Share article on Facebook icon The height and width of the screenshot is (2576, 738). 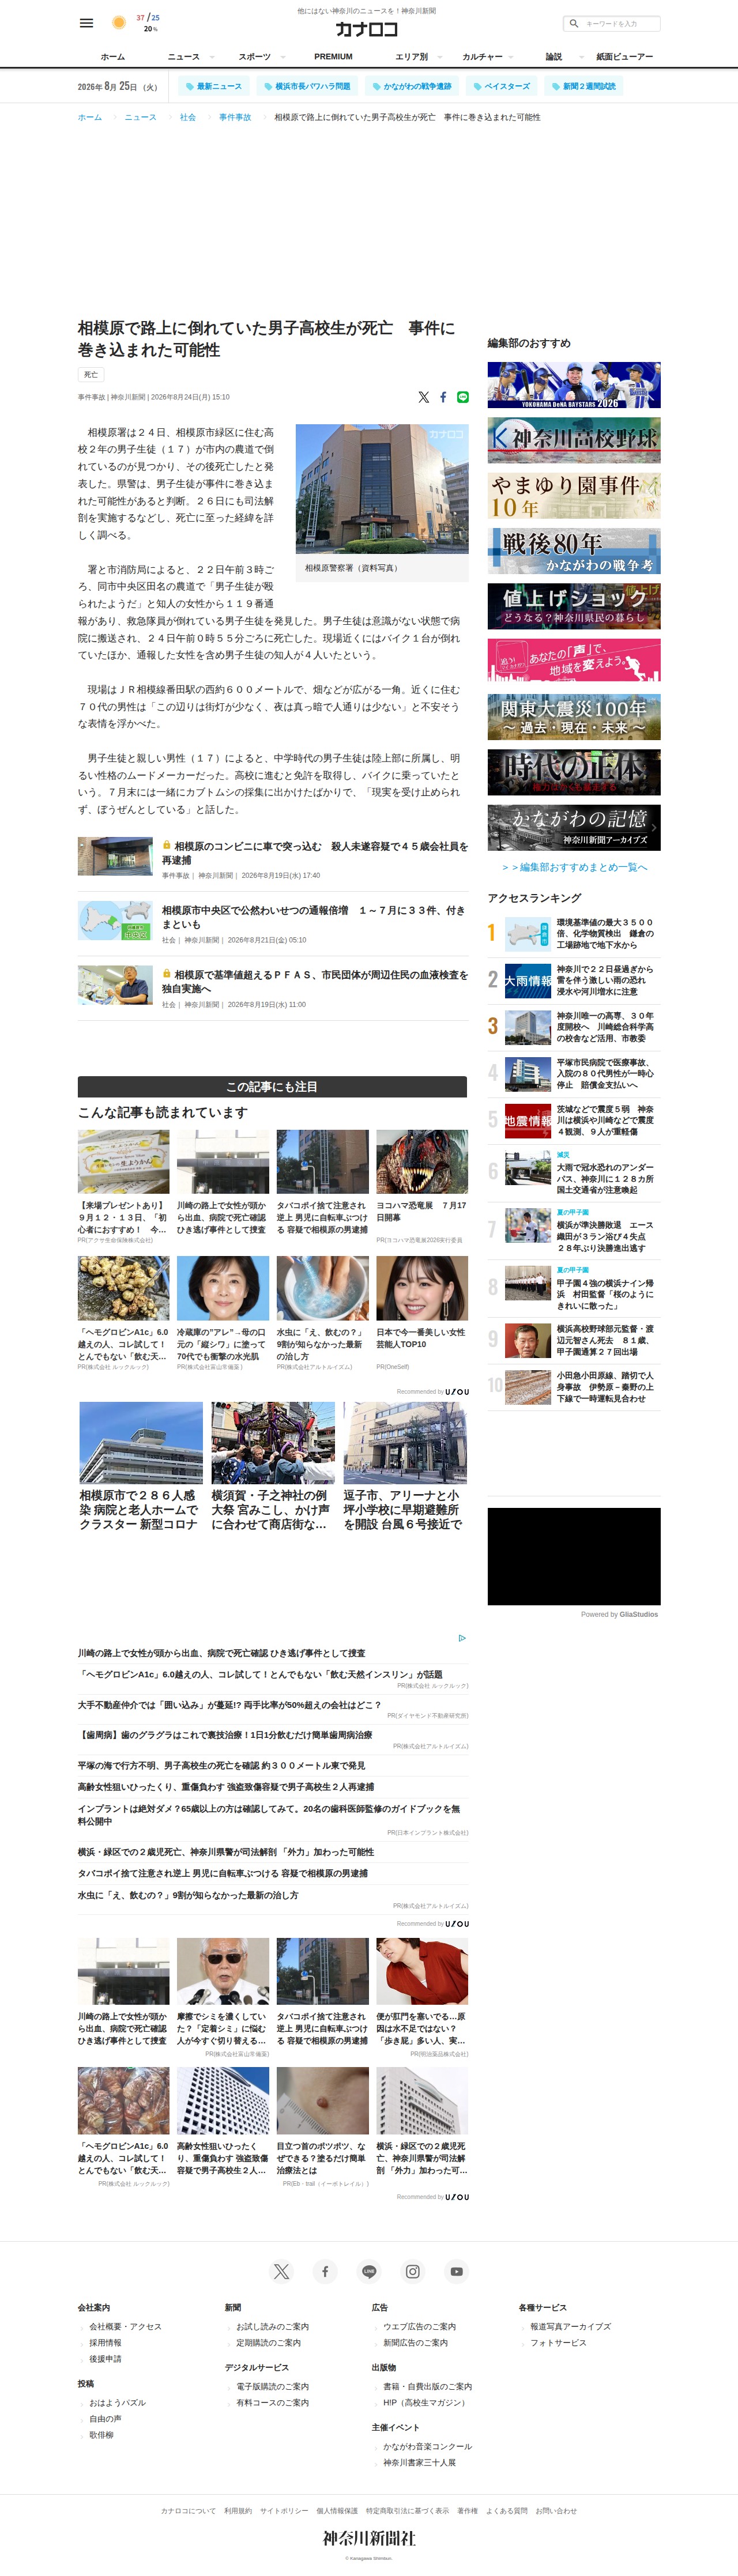(x=443, y=397)
